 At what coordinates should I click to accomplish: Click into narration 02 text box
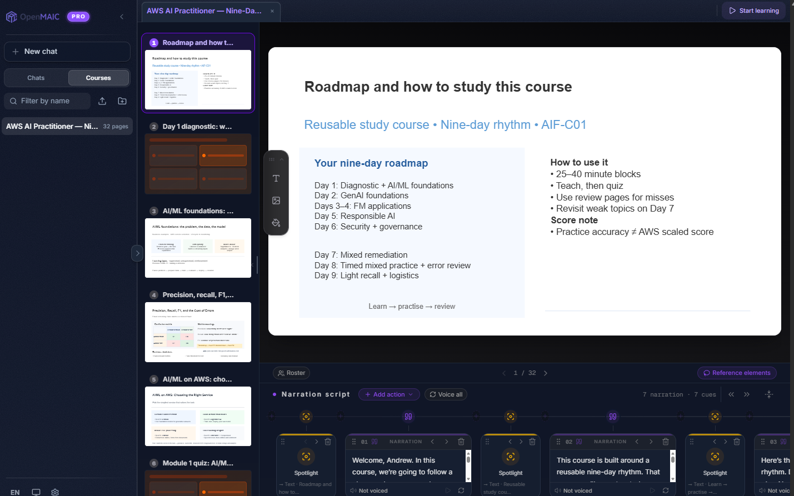click(x=610, y=466)
